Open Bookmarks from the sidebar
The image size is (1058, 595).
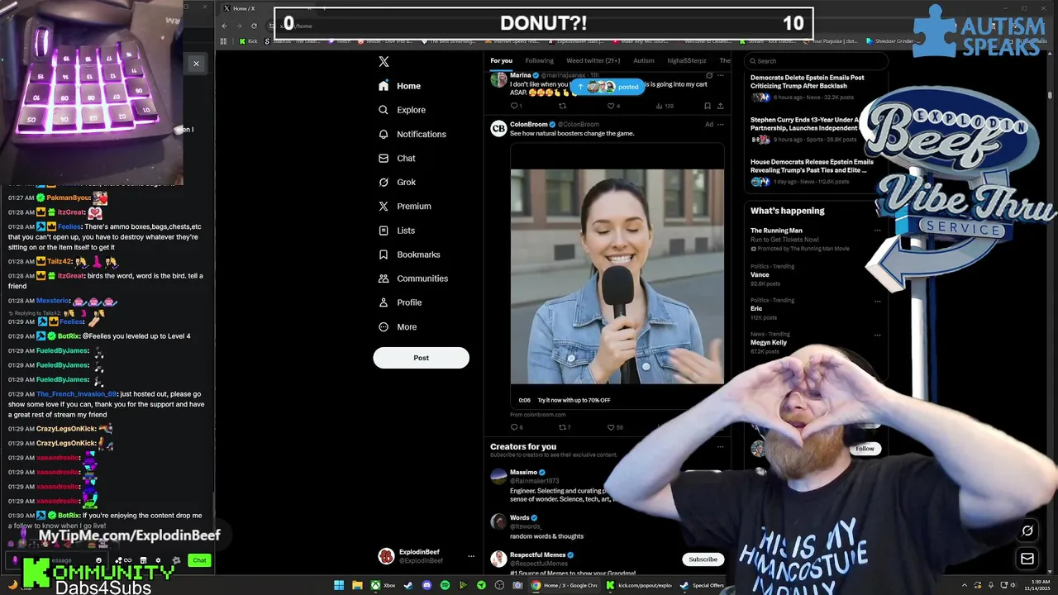point(409,255)
